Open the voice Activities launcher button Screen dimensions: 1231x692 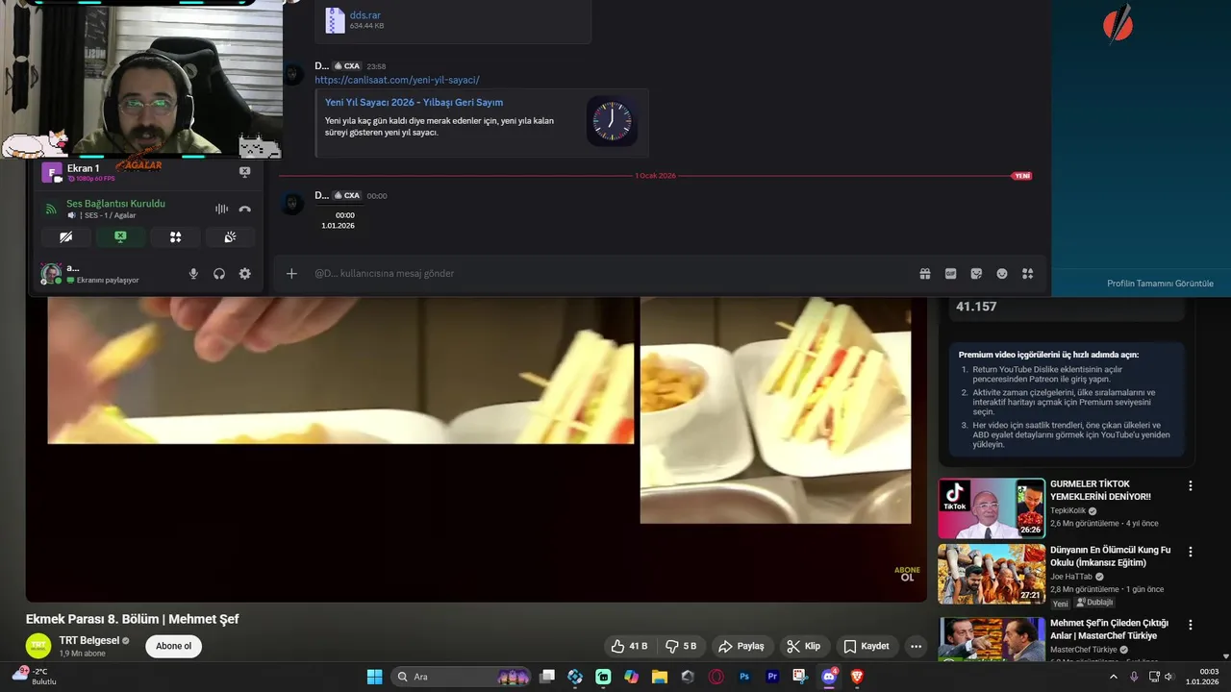(x=175, y=236)
